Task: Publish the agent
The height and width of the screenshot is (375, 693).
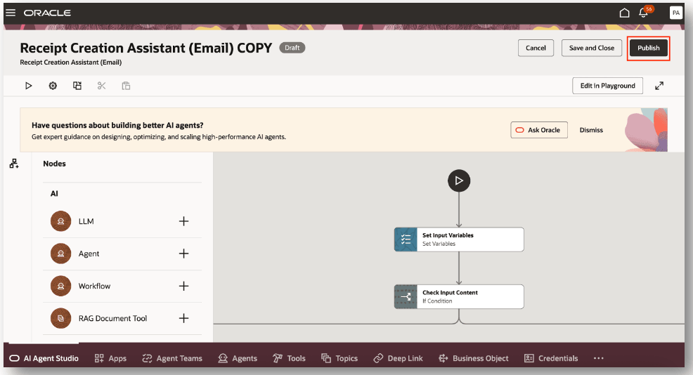Action: tap(648, 48)
